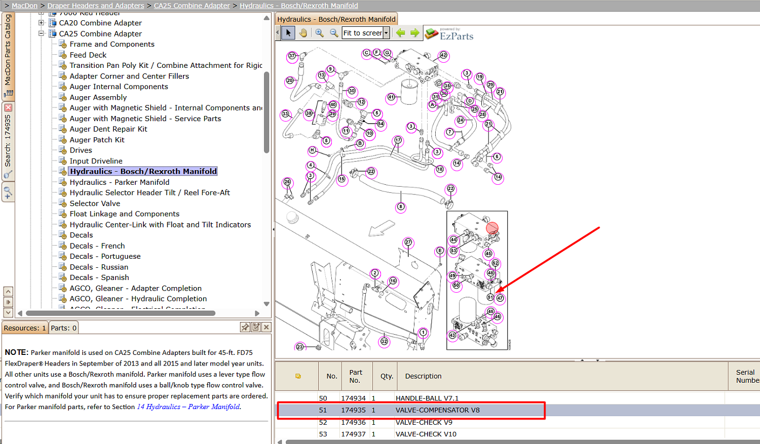Open Hydraulics - Bosch/Rexroth Manifold breadcrumb link
Image resolution: width=760 pixels, height=444 pixels.
[299, 6]
